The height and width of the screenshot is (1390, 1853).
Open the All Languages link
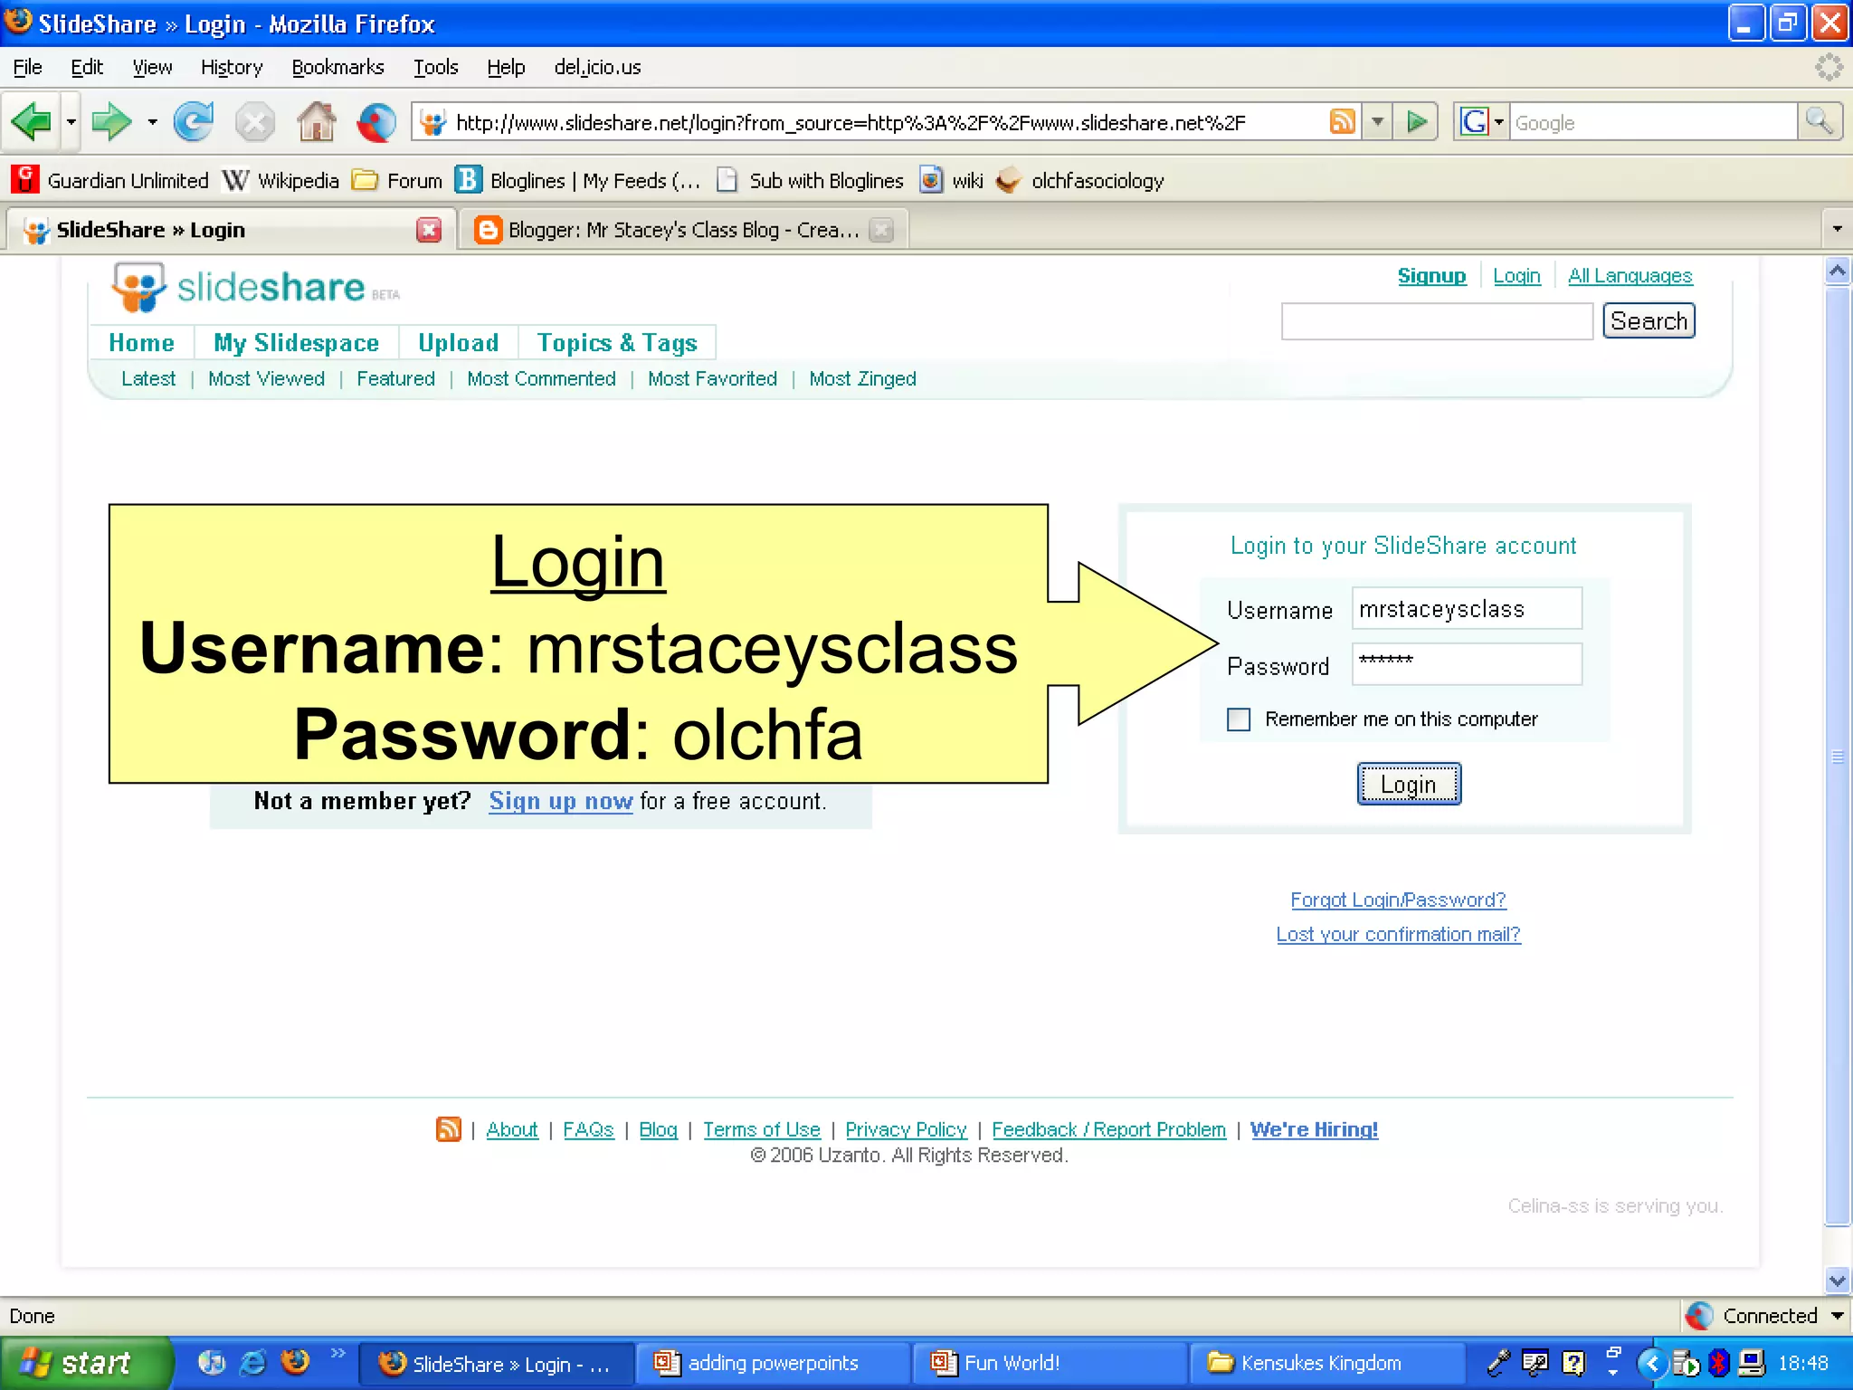(1630, 276)
